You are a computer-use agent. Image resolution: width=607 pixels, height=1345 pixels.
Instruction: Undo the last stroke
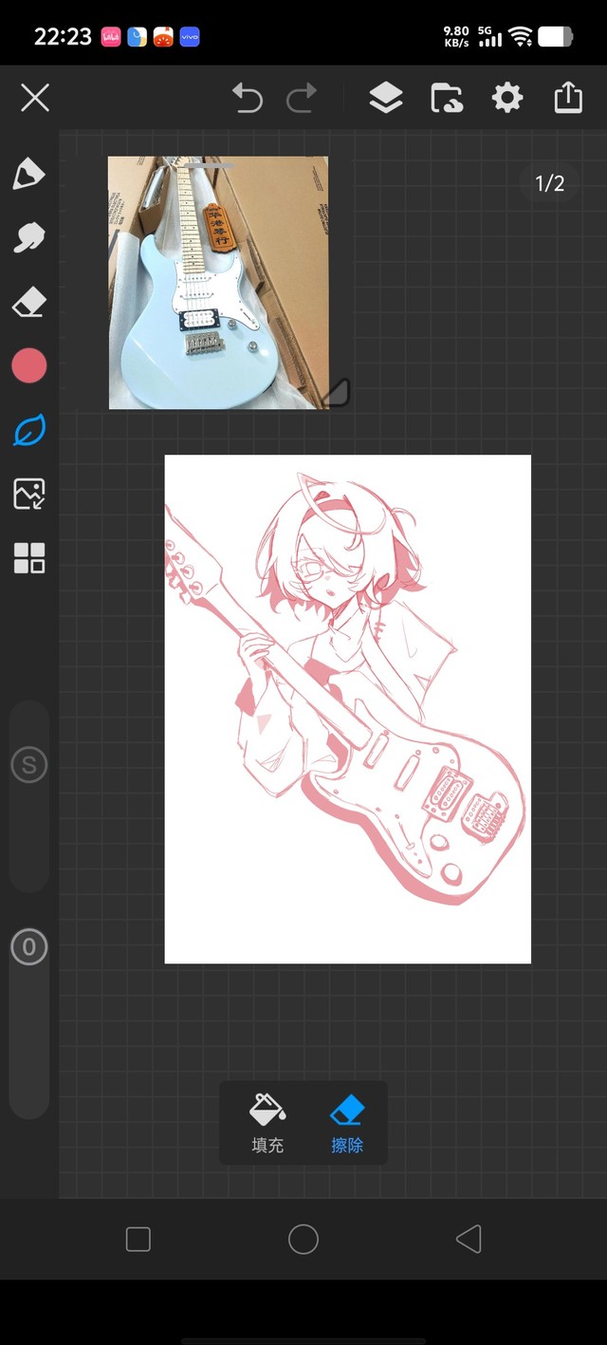247,98
